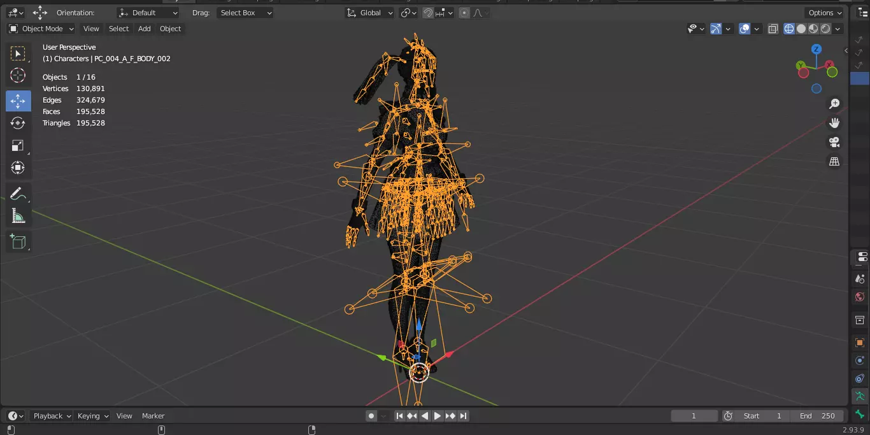The height and width of the screenshot is (435, 870).
Task: Click the End frame 250 field
Action: click(817, 416)
